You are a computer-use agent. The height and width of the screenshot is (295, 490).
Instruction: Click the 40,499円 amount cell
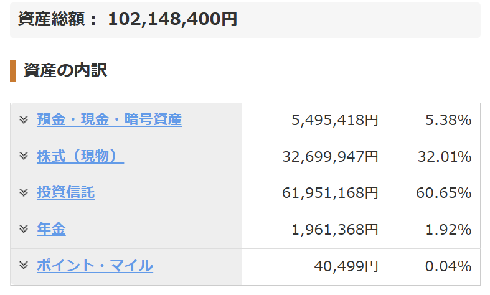[314, 267]
